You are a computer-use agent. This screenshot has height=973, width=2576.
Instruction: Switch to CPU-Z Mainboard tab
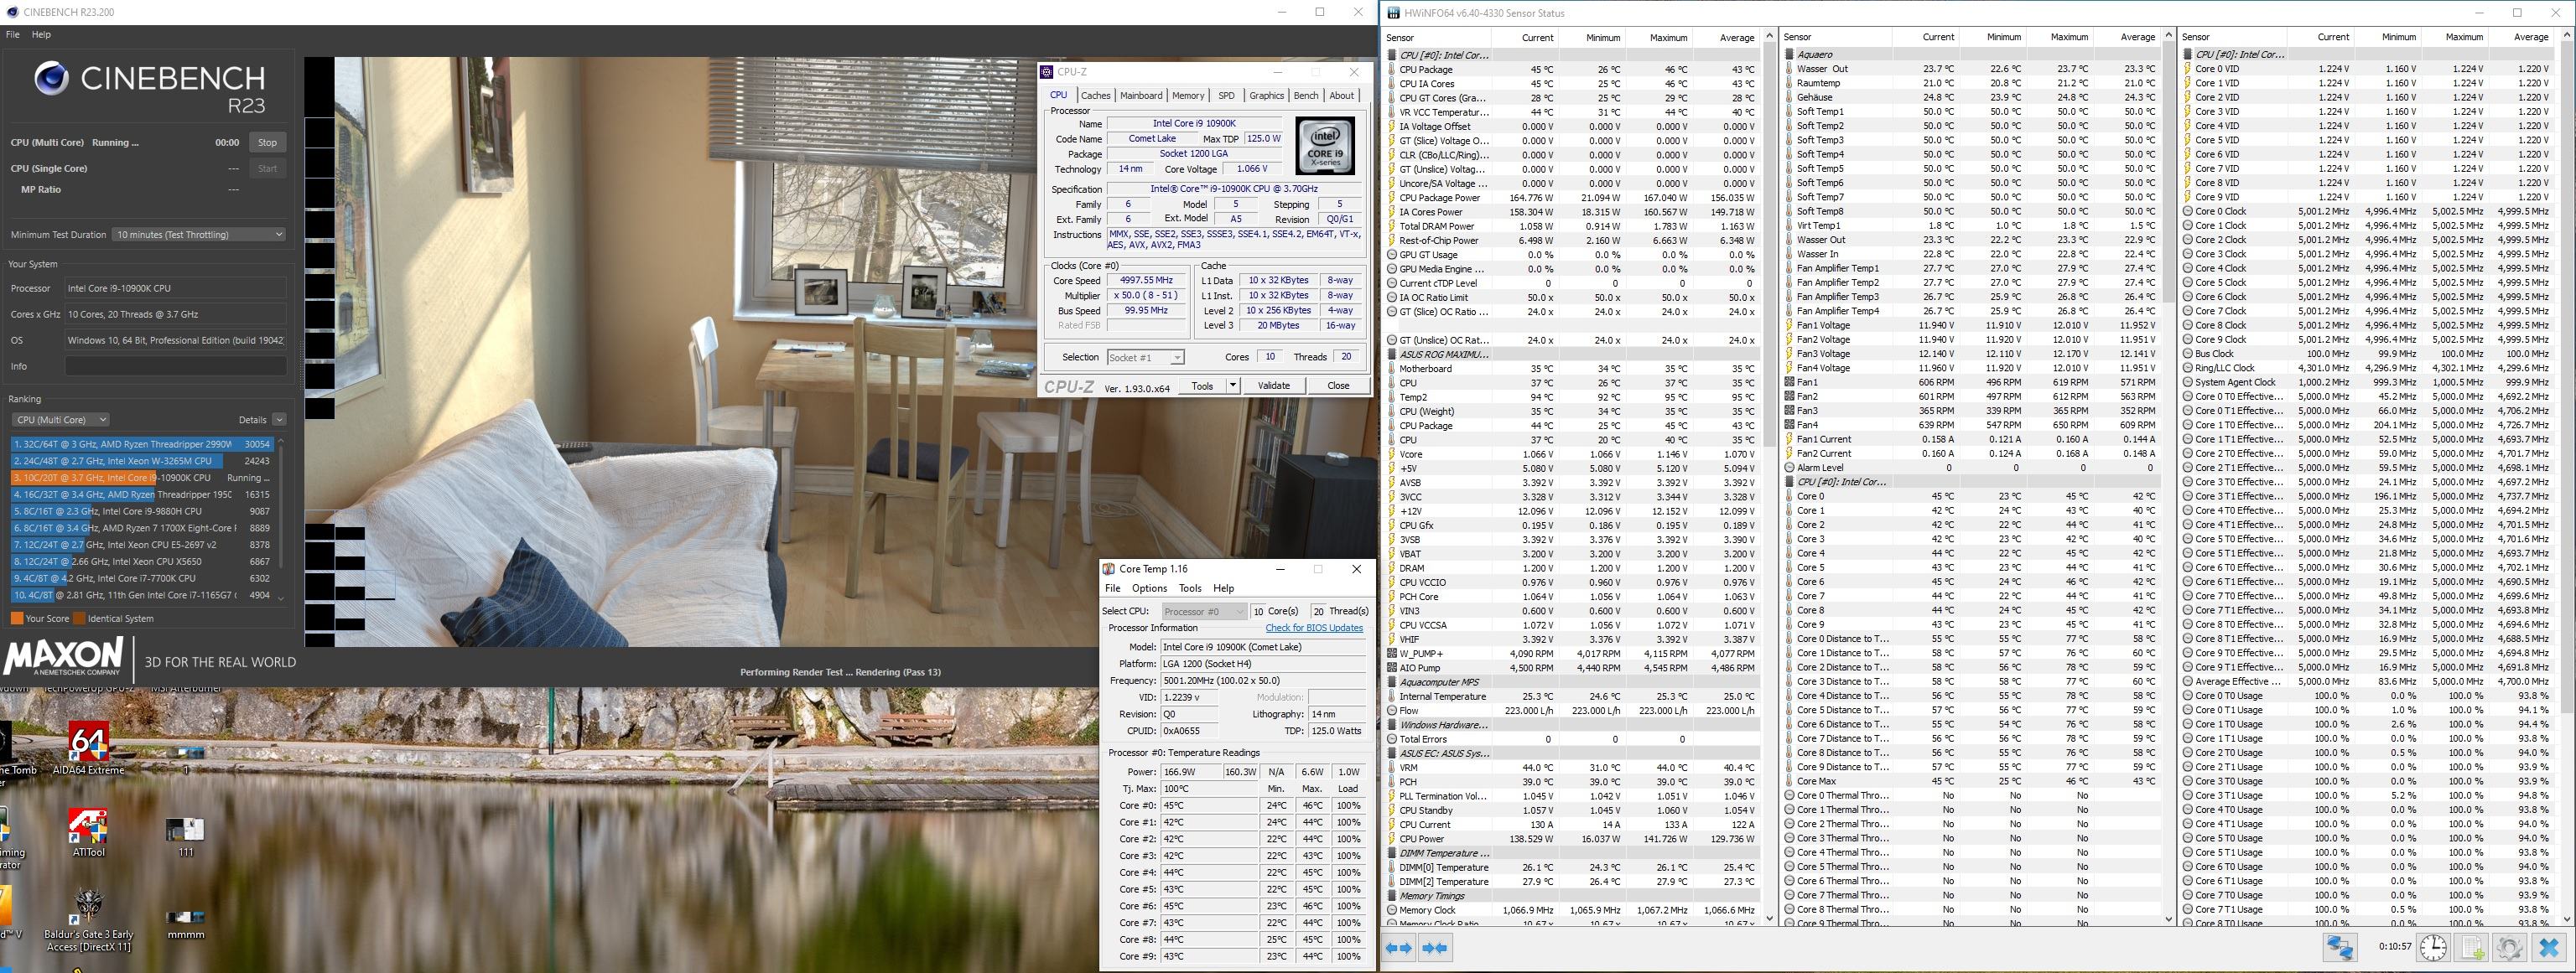[x=1141, y=96]
